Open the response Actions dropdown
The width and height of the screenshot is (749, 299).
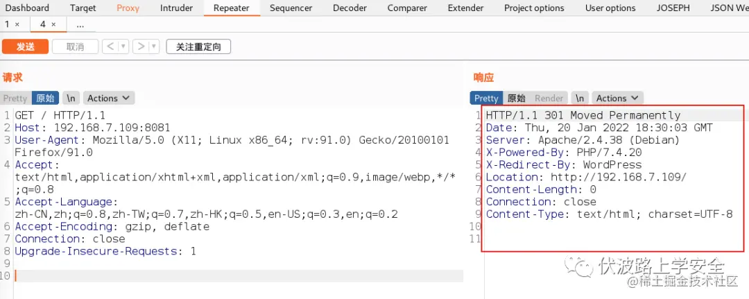[618, 98]
